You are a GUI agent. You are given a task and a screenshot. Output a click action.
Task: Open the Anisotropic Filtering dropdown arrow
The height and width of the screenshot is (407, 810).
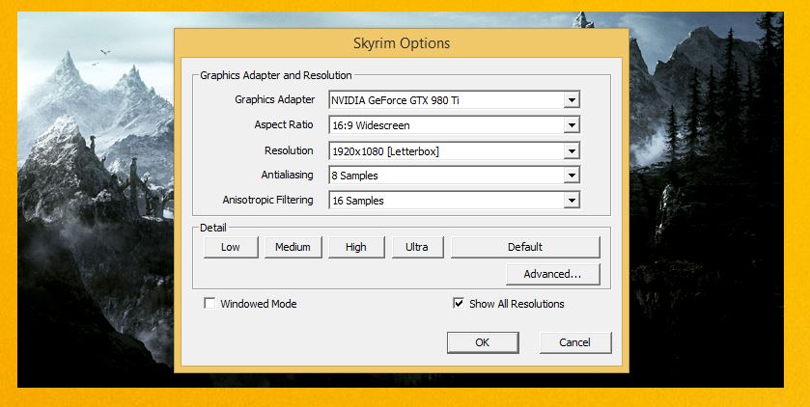pyautogui.click(x=572, y=201)
